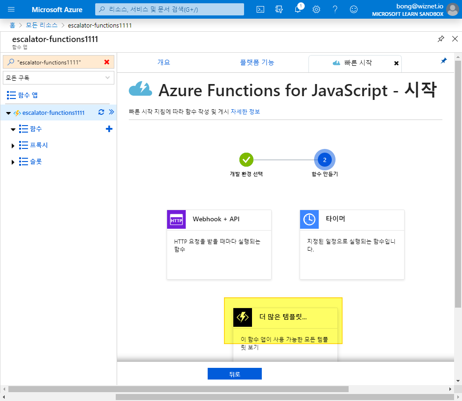Click the Function Apps list icon

tap(11, 95)
